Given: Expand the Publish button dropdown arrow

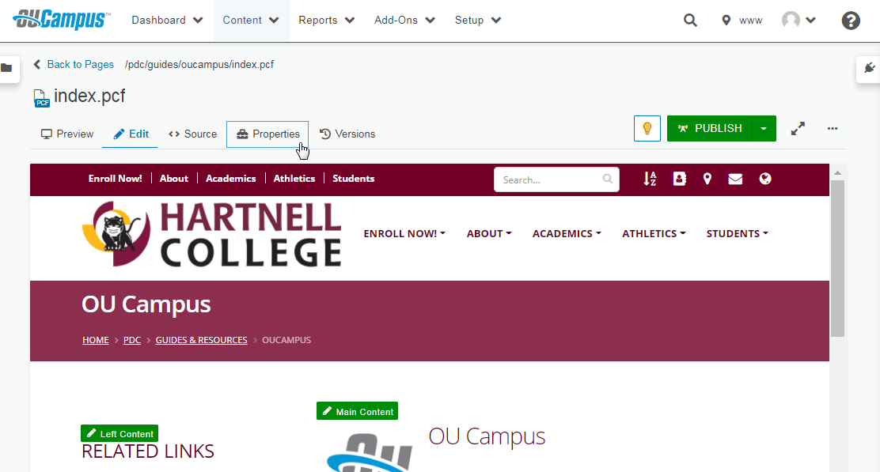Looking at the screenshot, I should pos(764,128).
